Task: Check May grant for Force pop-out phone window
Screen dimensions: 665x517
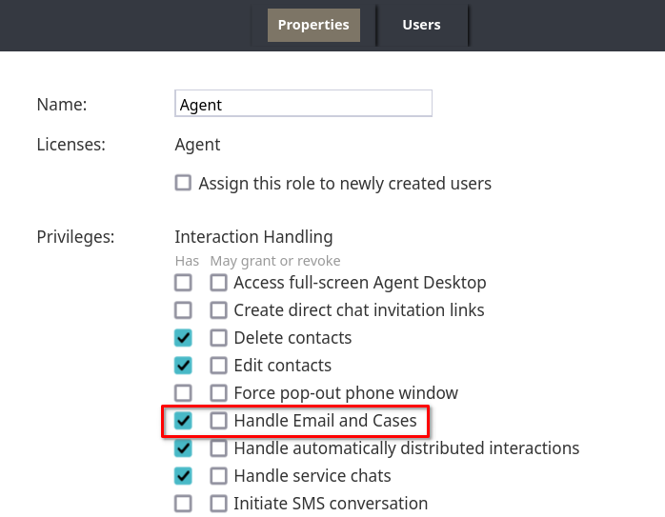Action: [x=218, y=393]
